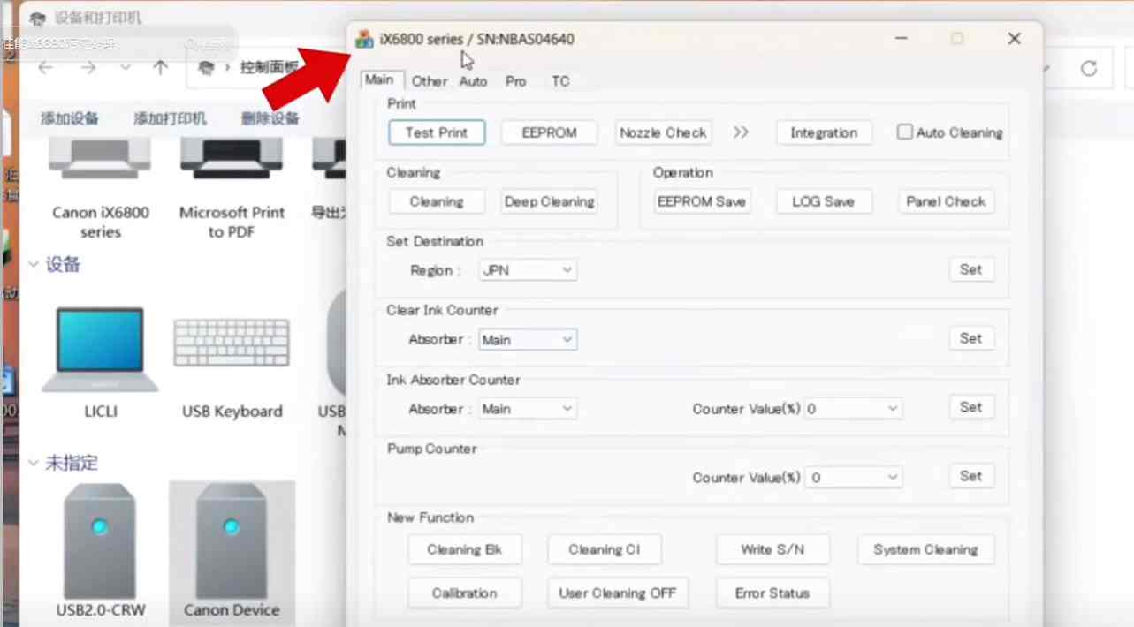Click Set for Clear Ink Counter
This screenshot has width=1134, height=627.
pyautogui.click(x=971, y=338)
